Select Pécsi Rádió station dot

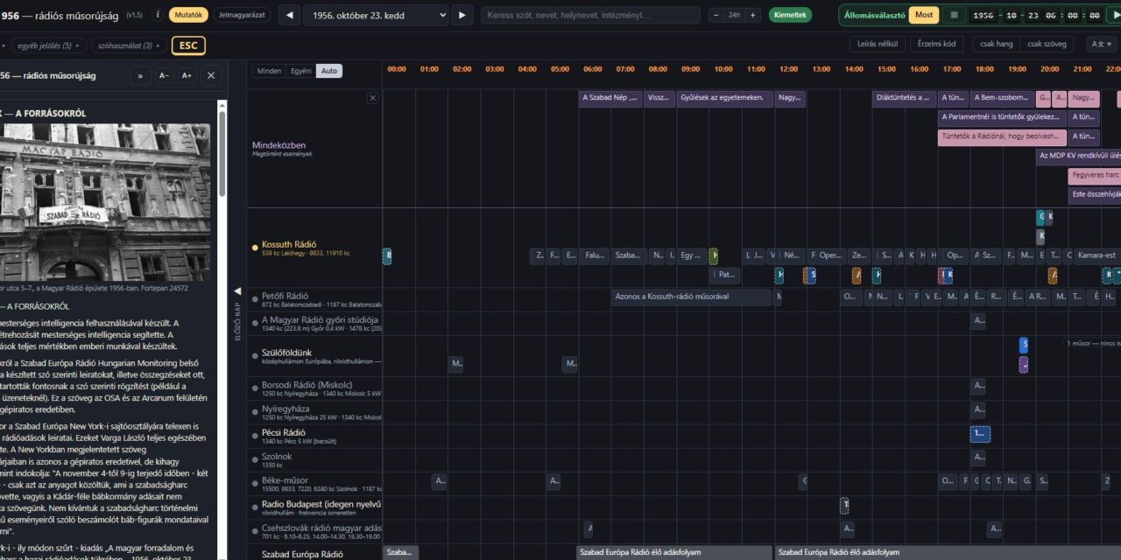point(255,435)
